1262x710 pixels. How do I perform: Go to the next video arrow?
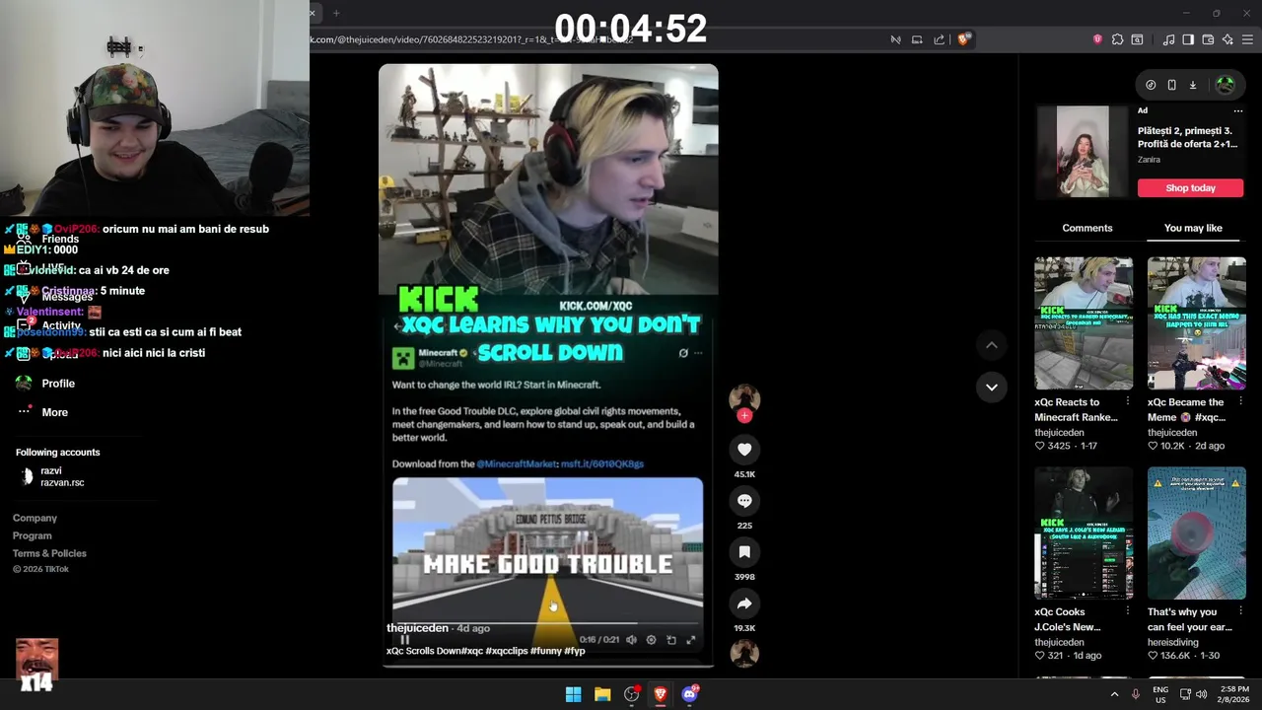(x=992, y=387)
